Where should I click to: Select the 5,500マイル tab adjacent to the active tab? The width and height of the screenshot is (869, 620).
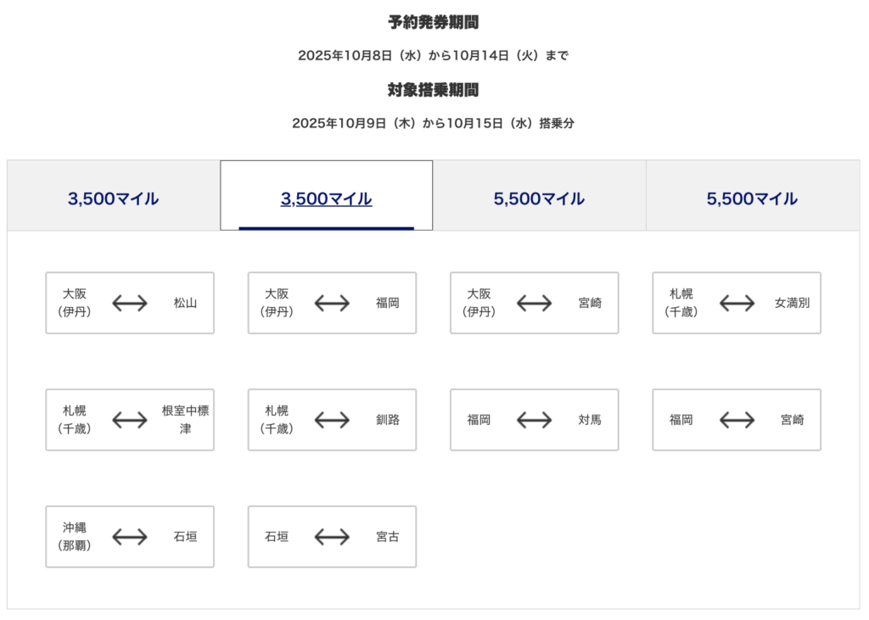click(x=539, y=199)
